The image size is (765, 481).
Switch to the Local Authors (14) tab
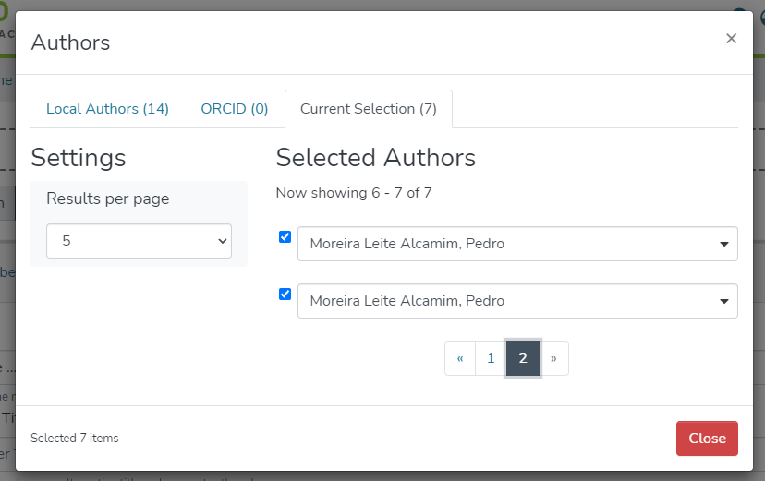tap(107, 109)
